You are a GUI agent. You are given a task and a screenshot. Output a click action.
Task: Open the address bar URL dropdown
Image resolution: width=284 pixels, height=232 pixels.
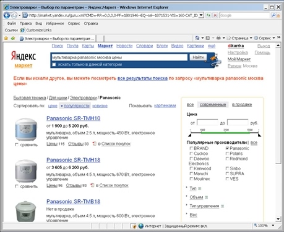(201, 15)
